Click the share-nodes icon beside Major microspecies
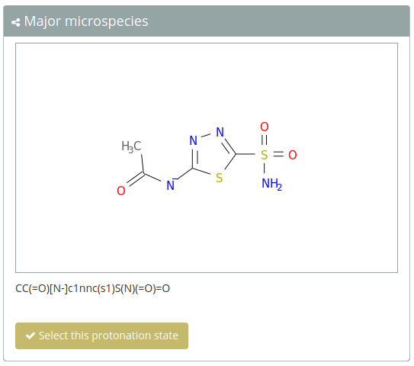 (x=15, y=22)
